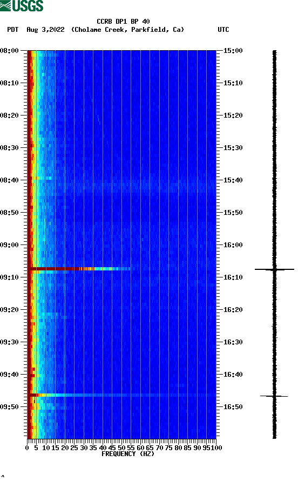Viewport: 298px width, 482px height.
Task: Click the 15:30 UTC time label
Action: (x=233, y=147)
